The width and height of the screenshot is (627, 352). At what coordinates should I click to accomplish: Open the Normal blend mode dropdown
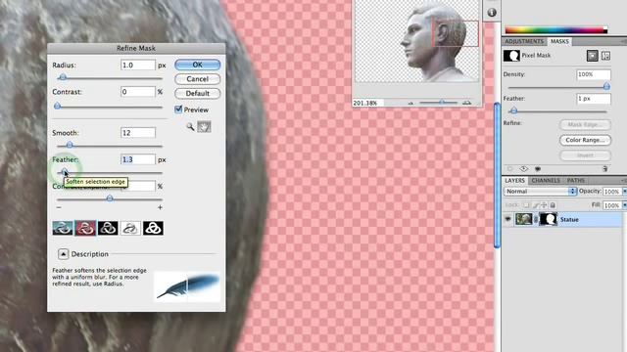tap(540, 192)
